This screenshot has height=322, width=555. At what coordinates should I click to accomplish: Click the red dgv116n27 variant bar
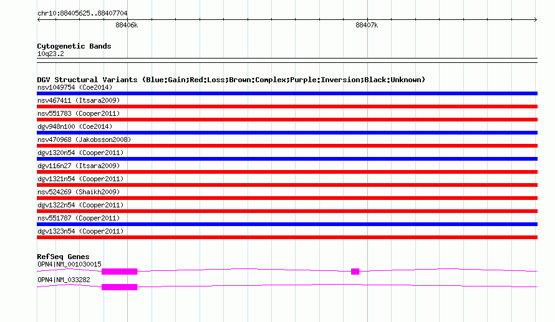tap(287, 172)
